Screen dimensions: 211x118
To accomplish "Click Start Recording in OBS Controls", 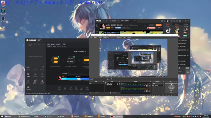I will [x=171, y=85].
